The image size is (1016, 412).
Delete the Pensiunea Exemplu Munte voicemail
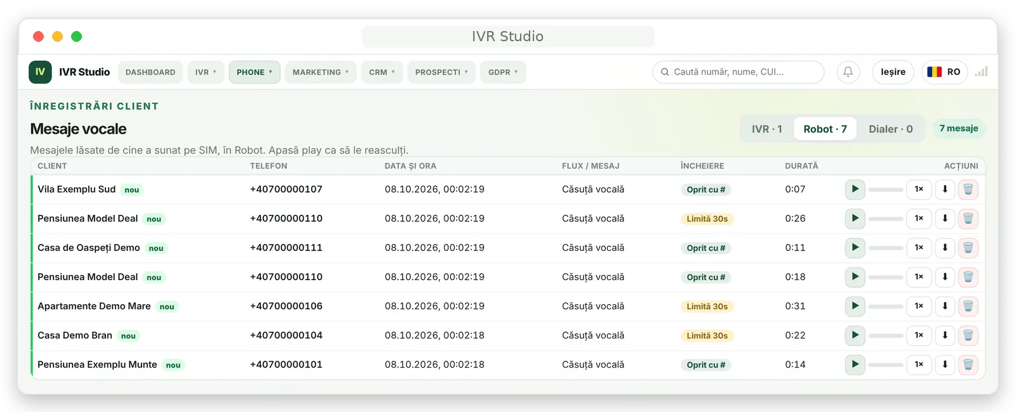[968, 364]
